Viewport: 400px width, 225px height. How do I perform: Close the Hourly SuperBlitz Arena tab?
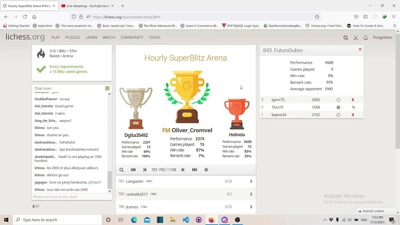point(54,6)
